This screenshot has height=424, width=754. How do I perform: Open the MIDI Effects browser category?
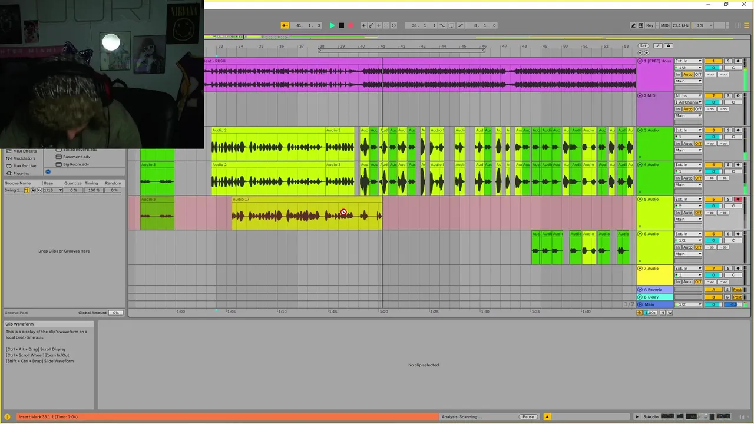pyautogui.click(x=25, y=151)
